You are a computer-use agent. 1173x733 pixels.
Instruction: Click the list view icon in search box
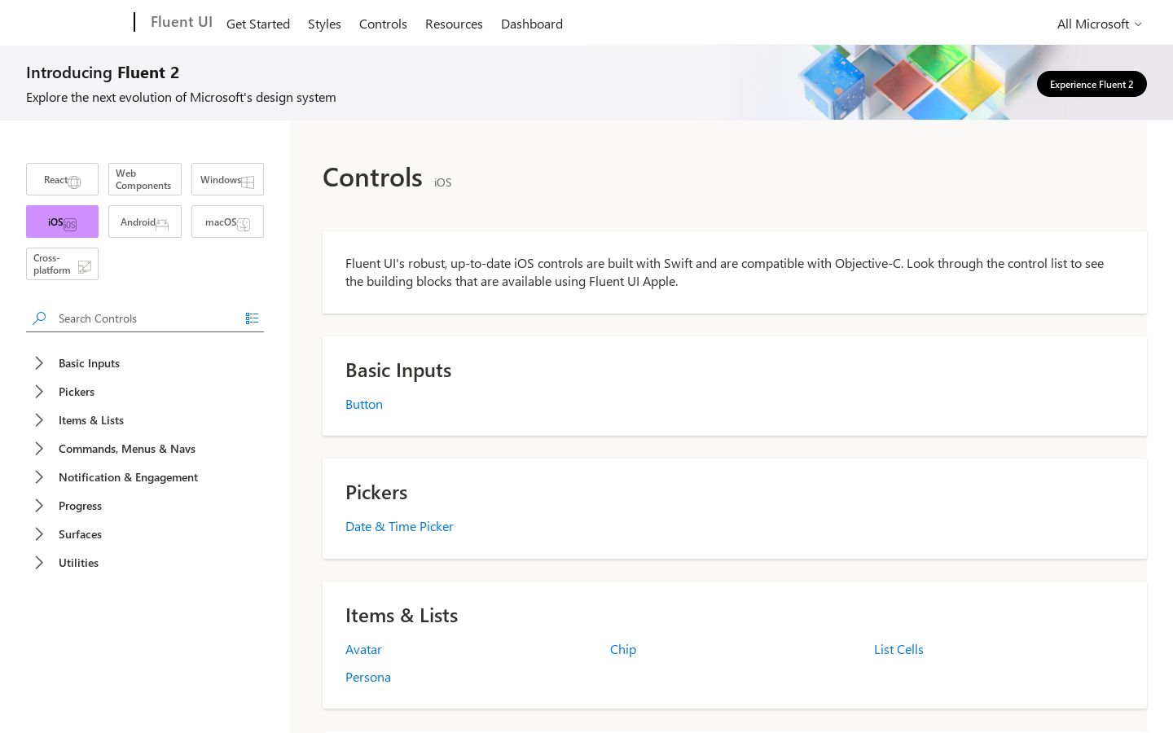tap(252, 318)
